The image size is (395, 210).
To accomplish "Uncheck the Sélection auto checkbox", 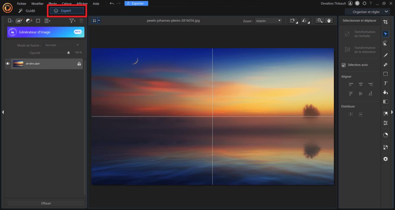I will point(343,65).
